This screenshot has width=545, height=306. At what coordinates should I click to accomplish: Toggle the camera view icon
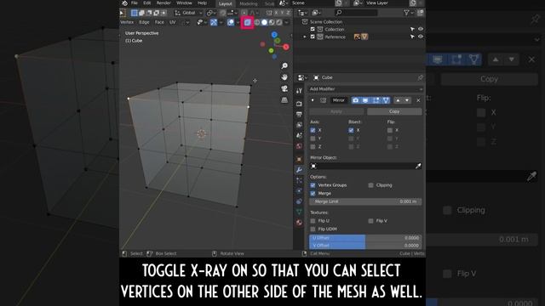click(x=284, y=88)
